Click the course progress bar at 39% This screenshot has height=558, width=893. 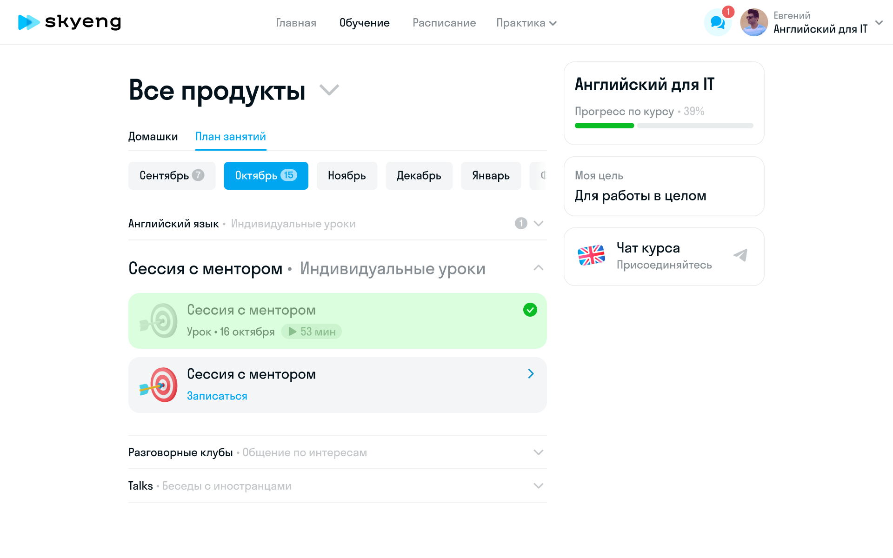point(664,126)
